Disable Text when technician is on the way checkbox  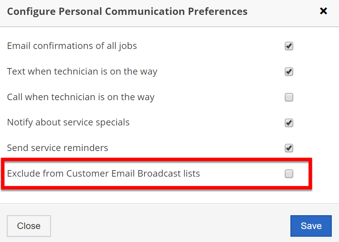(289, 72)
